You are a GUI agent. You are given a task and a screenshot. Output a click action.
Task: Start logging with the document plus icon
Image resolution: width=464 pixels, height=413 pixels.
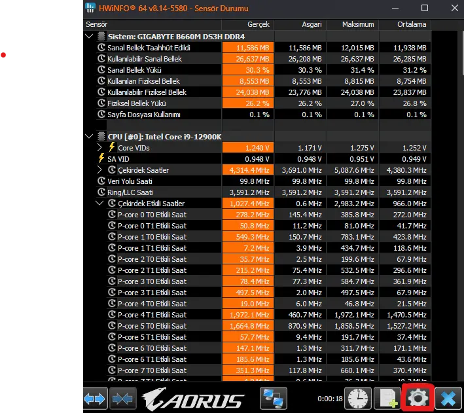point(388,398)
